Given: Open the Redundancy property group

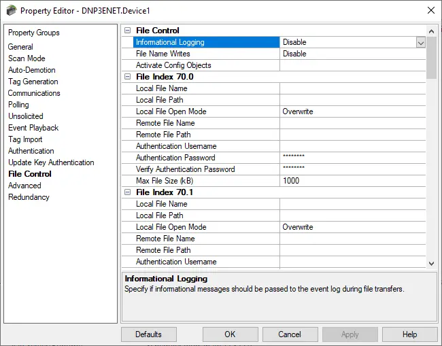Looking at the screenshot, I should [29, 197].
